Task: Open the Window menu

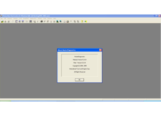Action: 50,18
